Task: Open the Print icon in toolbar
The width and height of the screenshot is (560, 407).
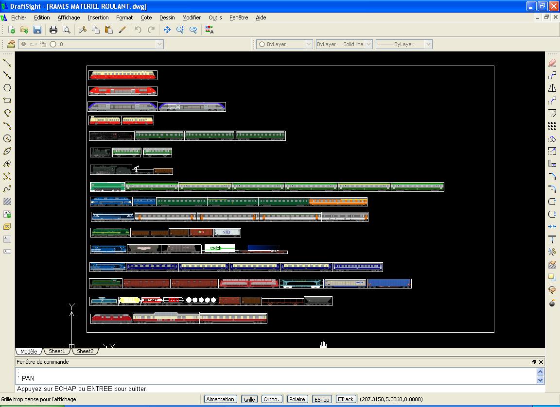Action: coord(53,30)
